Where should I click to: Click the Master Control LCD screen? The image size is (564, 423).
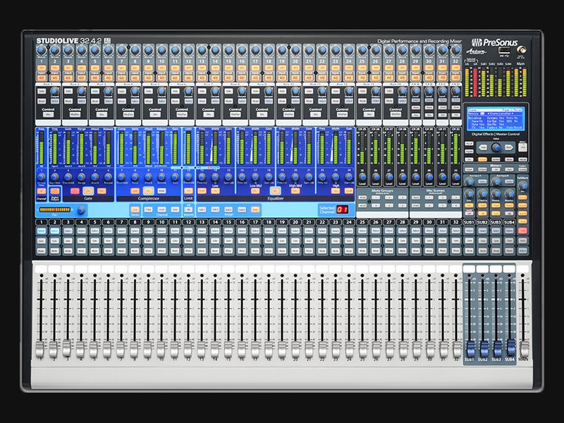point(496,118)
